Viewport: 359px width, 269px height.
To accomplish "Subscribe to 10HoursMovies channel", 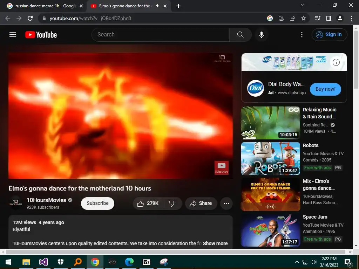I will coord(97,204).
